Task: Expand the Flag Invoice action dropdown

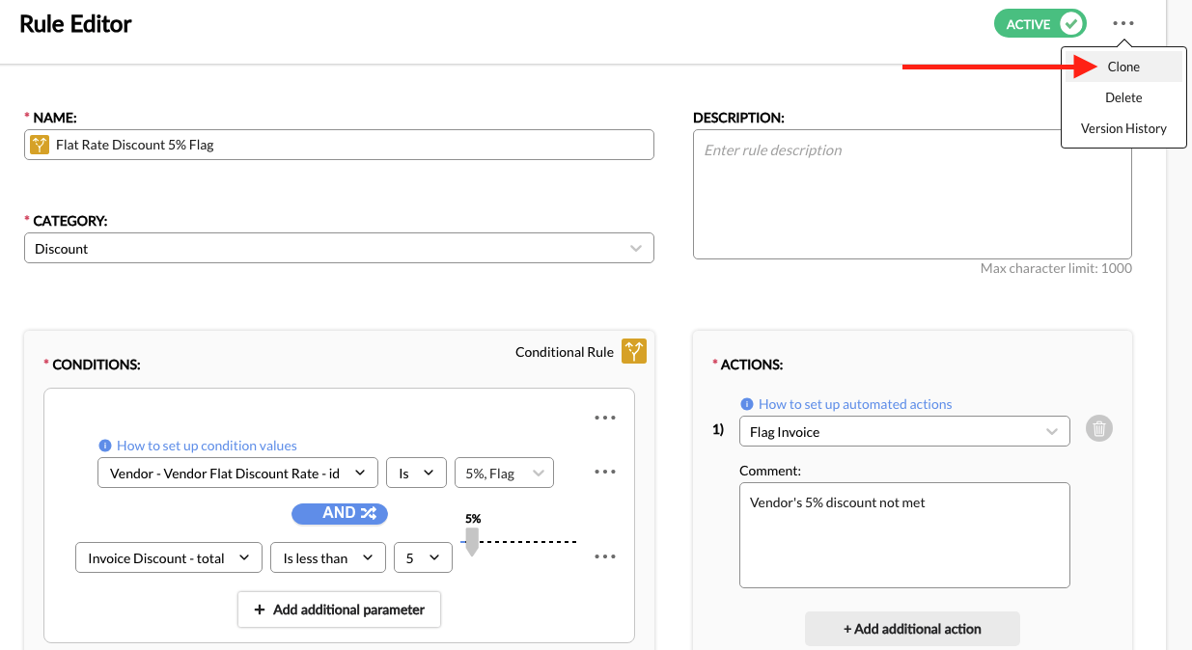Action: tap(904, 431)
